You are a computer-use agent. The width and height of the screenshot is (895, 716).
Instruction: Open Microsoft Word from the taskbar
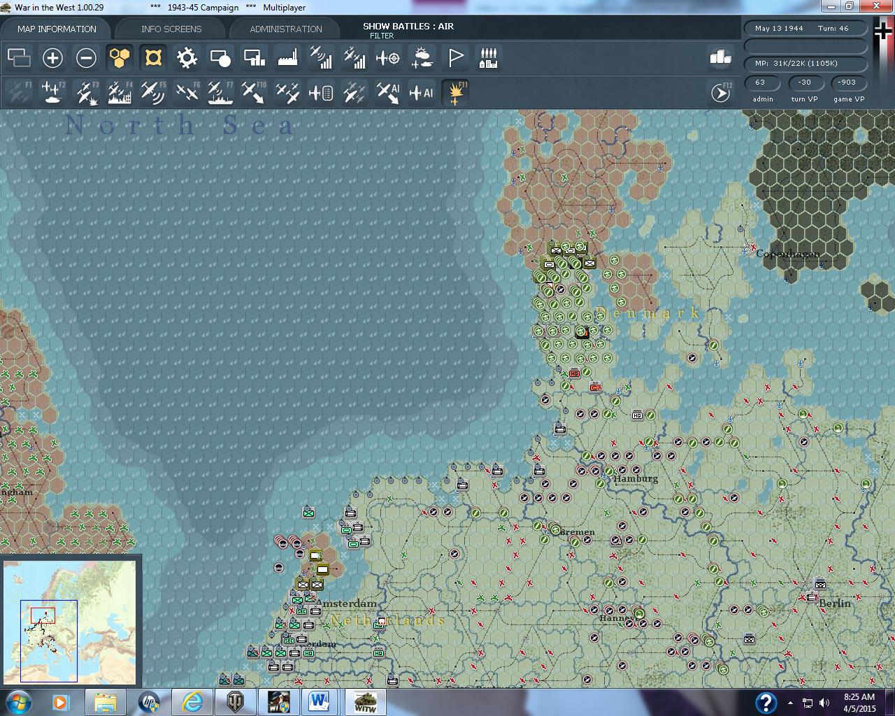click(x=320, y=702)
